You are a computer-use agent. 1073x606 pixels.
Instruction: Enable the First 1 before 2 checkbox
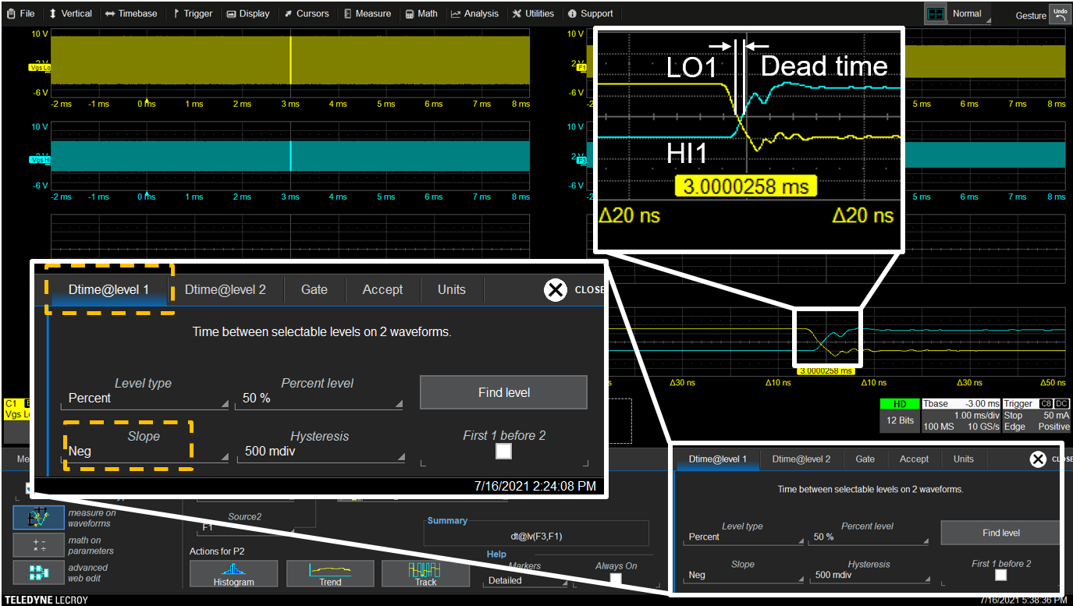click(503, 451)
